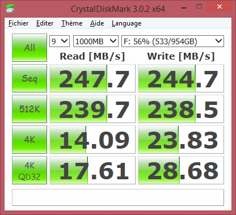Click the empty comment field at the bottom
236x215 pixels.
coord(118,197)
